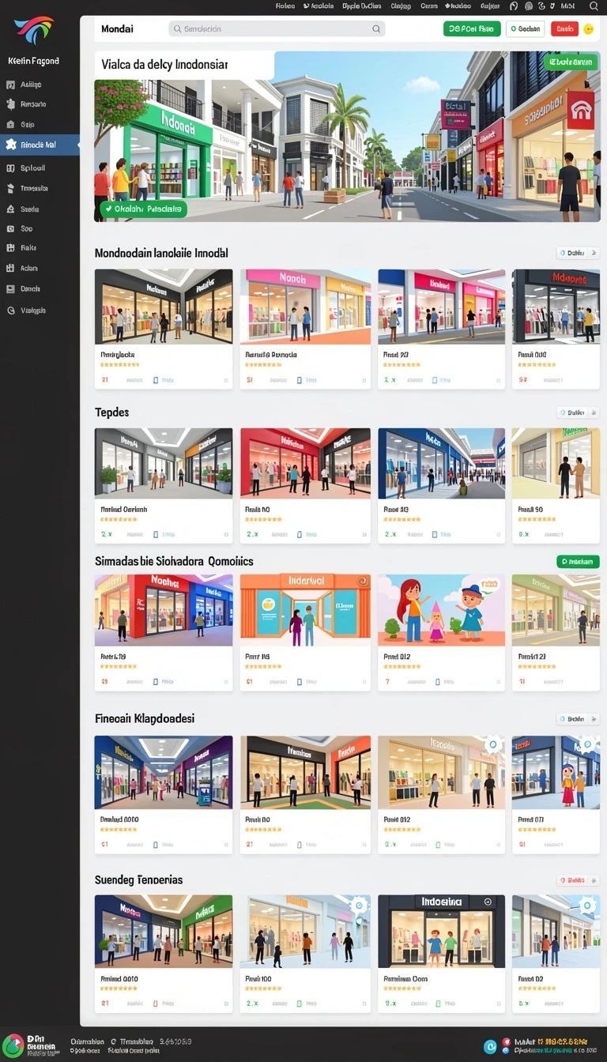Viewport: 607px width, 1062px height.
Task: Click the gear badge on Suendeg second card image
Action: click(360, 906)
